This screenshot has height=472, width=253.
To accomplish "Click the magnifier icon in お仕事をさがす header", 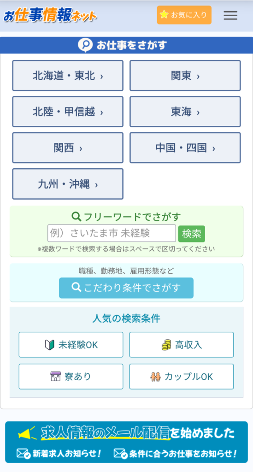I will pyautogui.click(x=85, y=45).
